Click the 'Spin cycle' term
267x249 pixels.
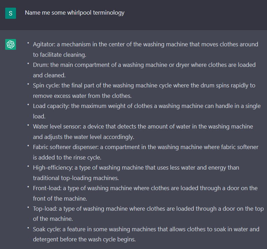(47, 85)
